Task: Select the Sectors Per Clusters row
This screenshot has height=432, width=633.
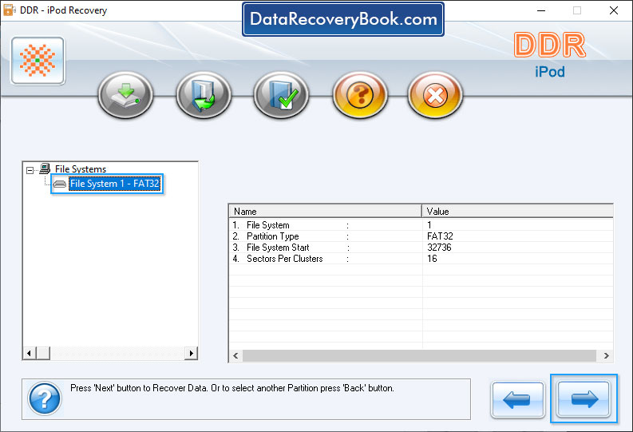Action: [x=421, y=259]
